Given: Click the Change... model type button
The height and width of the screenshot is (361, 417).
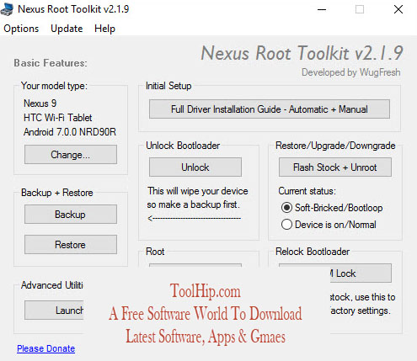Looking at the screenshot, I should point(71,155).
